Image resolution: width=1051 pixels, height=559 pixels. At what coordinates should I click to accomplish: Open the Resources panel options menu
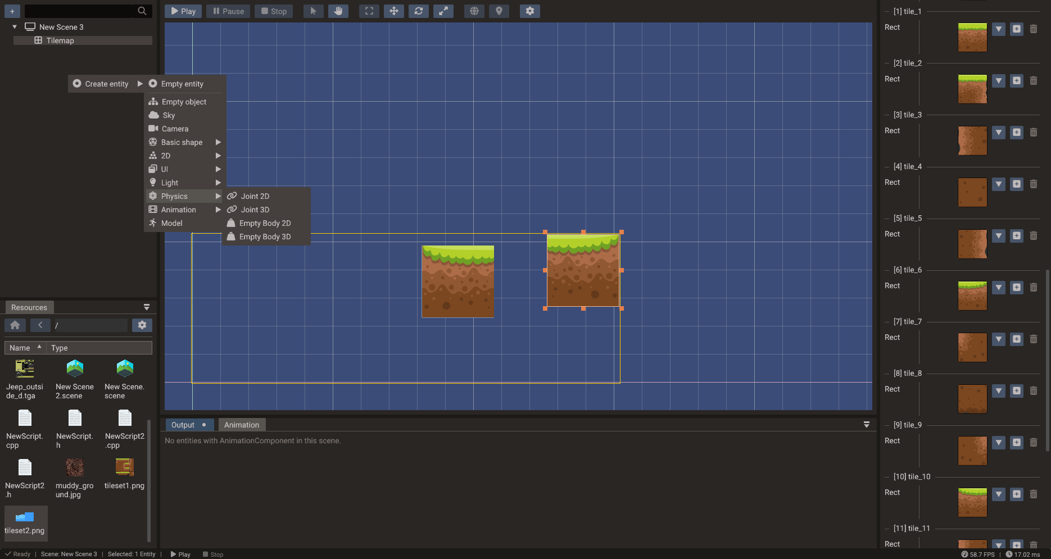pos(147,307)
